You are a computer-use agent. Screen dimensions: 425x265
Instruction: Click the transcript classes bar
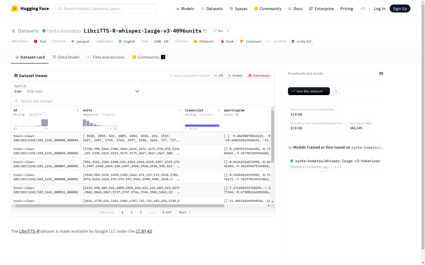[x=202, y=126]
